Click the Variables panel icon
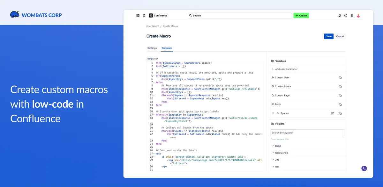This screenshot has height=187, width=383. click(272, 61)
